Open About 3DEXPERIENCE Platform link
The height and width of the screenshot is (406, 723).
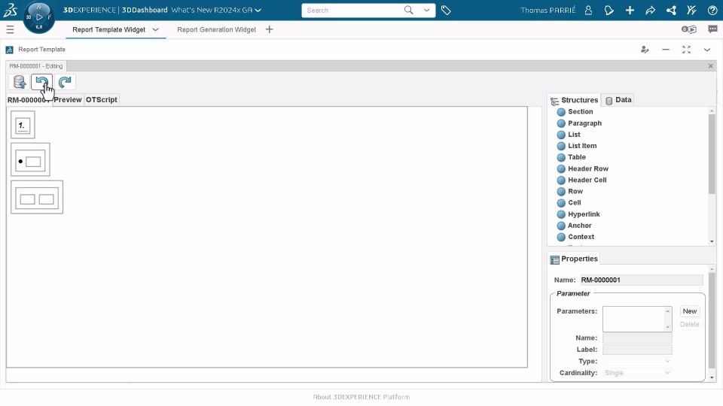click(x=361, y=397)
